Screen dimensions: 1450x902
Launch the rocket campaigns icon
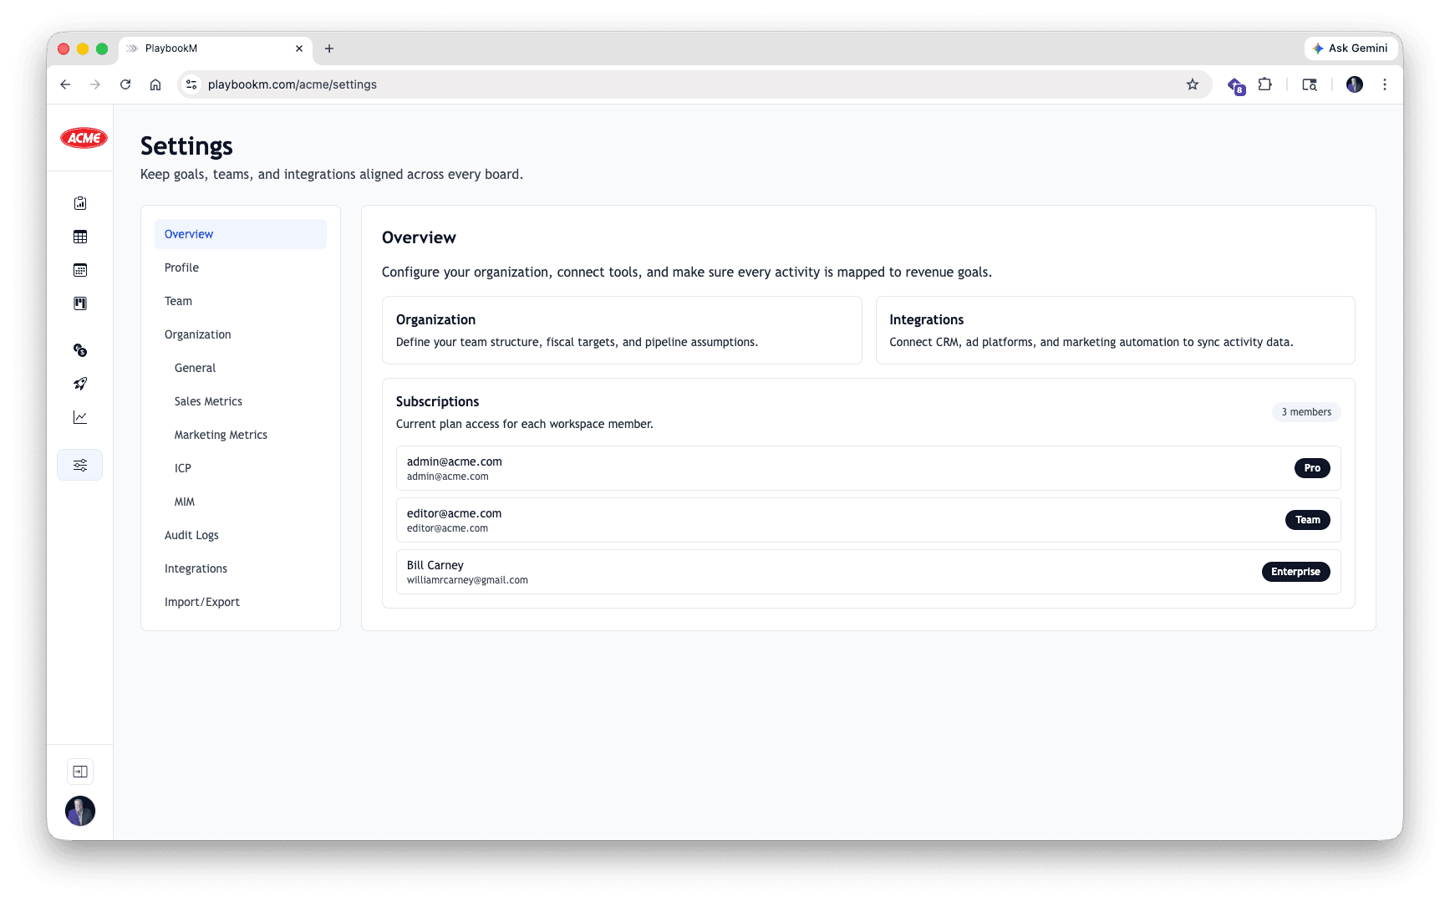[79, 383]
